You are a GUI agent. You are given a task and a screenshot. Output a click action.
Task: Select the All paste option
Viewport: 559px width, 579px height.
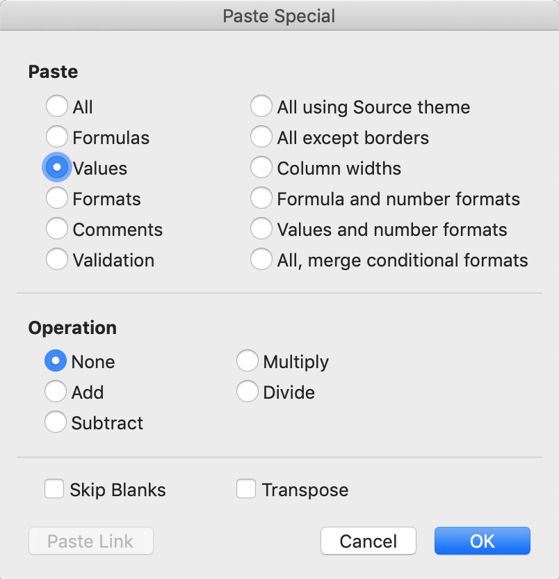coord(57,107)
